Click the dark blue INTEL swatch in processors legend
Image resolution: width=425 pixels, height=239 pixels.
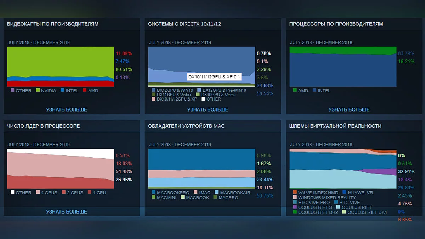pyautogui.click(x=314, y=90)
